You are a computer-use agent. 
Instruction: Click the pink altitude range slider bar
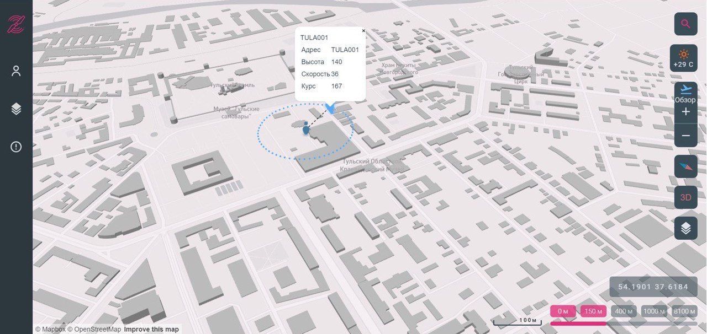coord(578,324)
